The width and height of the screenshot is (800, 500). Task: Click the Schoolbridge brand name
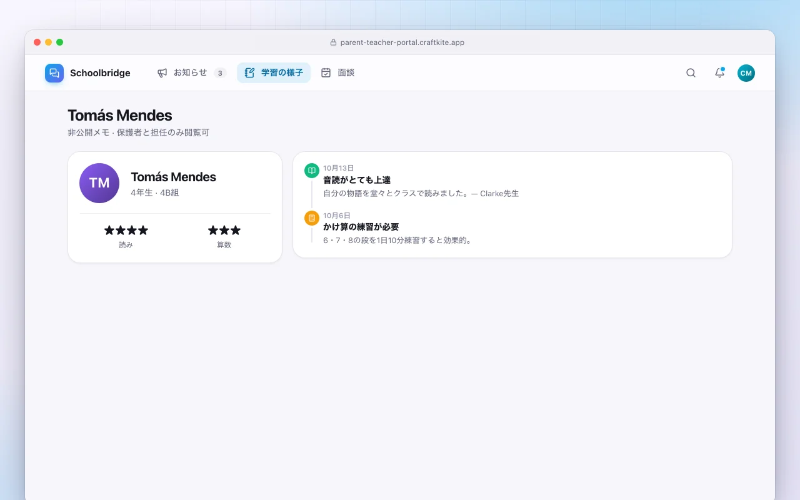pos(100,73)
